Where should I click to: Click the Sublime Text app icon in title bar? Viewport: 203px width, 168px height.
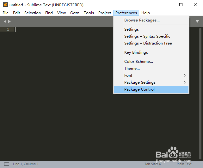coord(5,5)
